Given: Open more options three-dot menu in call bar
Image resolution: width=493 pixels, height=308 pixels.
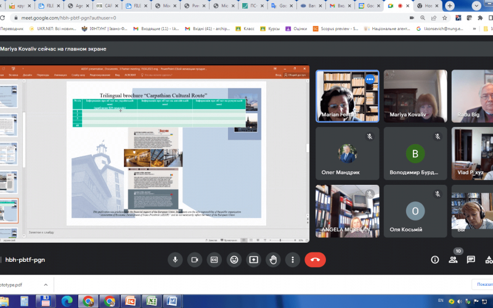Looking at the screenshot, I should tap(292, 259).
